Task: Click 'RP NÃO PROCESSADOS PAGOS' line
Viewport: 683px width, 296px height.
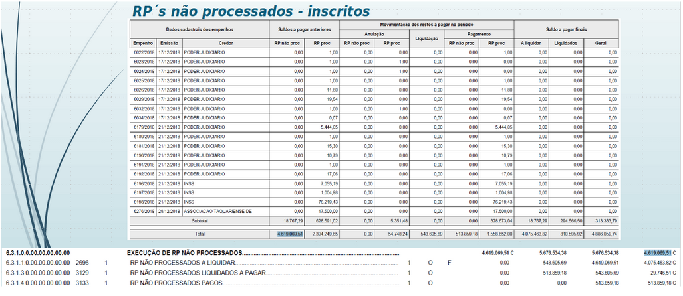Action: (x=176, y=283)
